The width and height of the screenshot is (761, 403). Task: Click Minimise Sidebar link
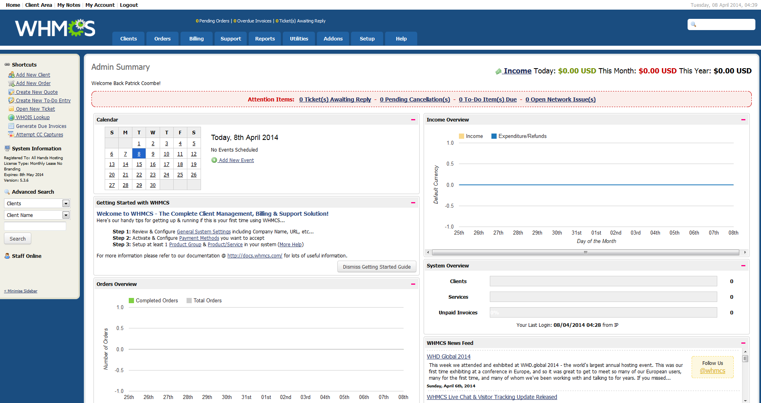21,291
